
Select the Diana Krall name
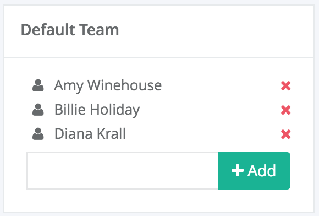90,134
